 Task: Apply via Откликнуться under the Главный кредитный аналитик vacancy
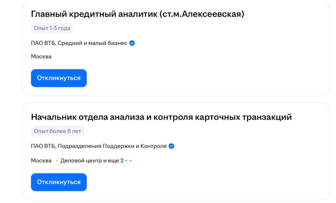click(59, 78)
